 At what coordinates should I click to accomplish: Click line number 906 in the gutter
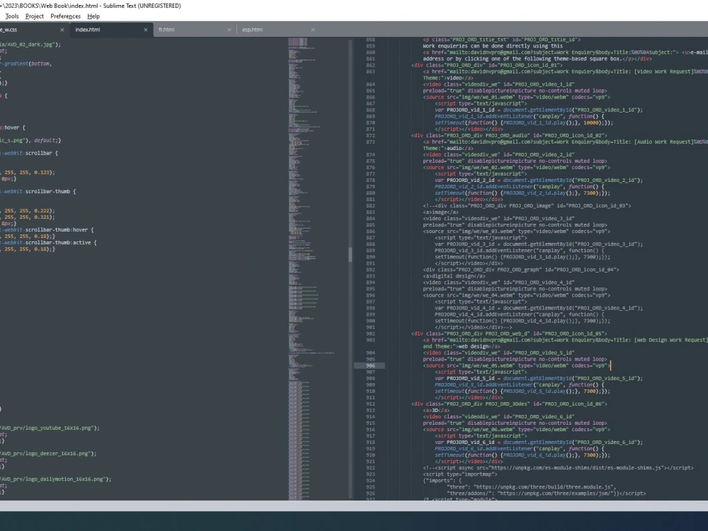click(370, 366)
